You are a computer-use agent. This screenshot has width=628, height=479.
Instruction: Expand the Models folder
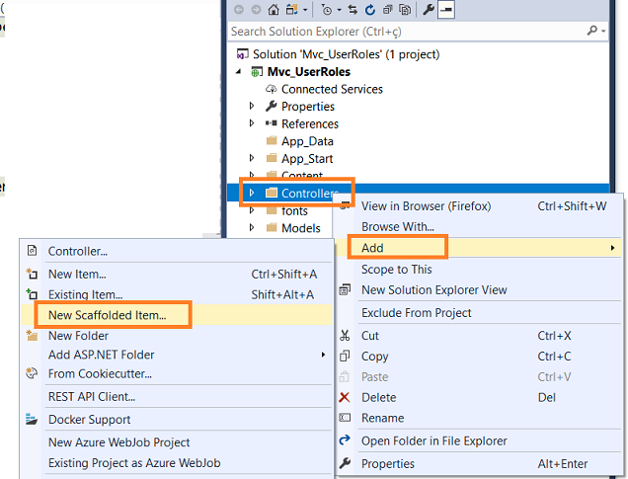point(252,227)
